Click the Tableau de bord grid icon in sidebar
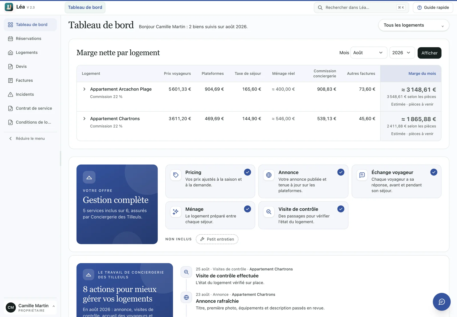The width and height of the screenshot is (457, 317). [11, 25]
